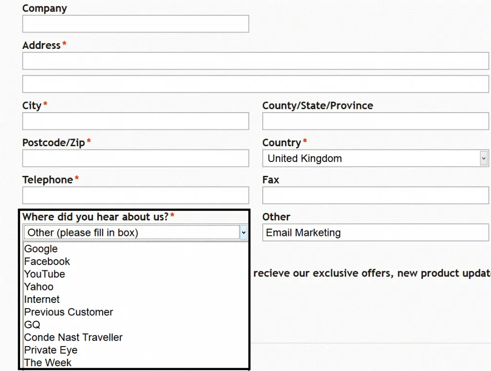Select Google from the dropdown list
This screenshot has height=371, width=491.
point(41,249)
